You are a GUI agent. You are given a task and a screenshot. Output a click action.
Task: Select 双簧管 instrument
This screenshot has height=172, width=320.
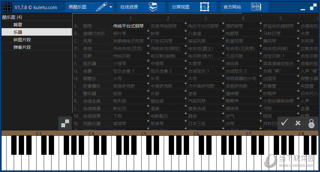[x=270, y=86]
